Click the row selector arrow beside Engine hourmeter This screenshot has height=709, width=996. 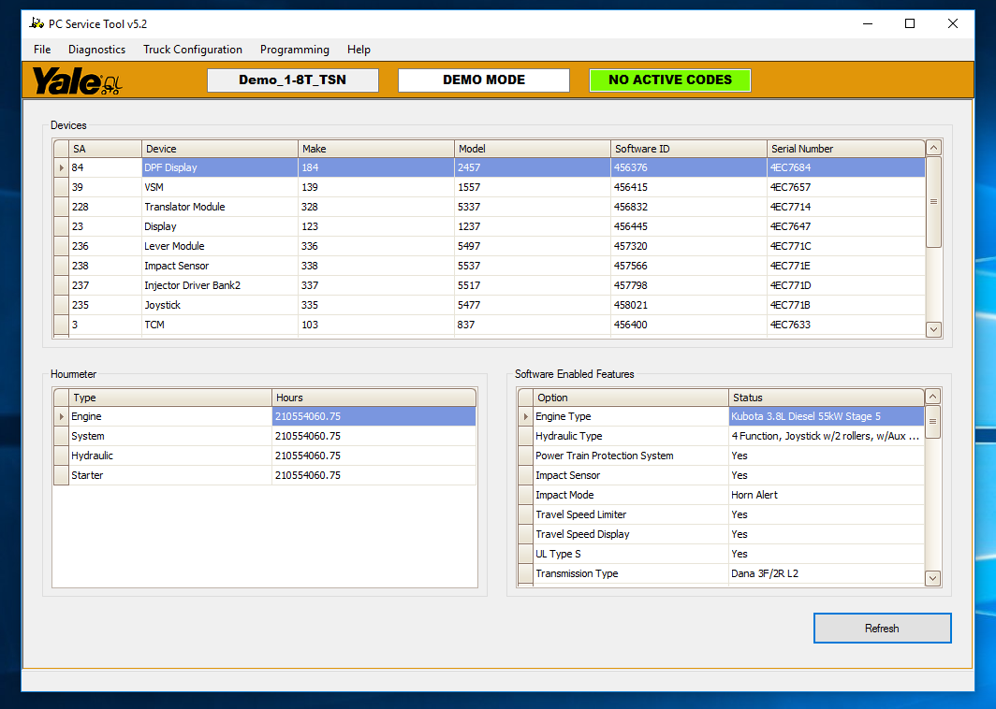coord(61,416)
